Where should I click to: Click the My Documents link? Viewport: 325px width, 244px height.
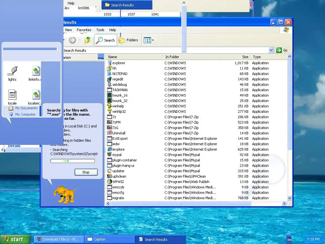coord(26,108)
